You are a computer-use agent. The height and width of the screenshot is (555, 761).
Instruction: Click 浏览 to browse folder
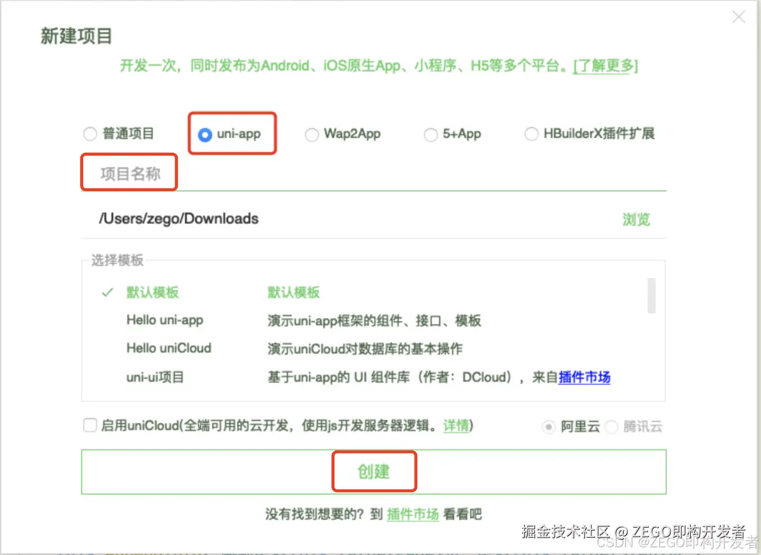[x=636, y=219]
